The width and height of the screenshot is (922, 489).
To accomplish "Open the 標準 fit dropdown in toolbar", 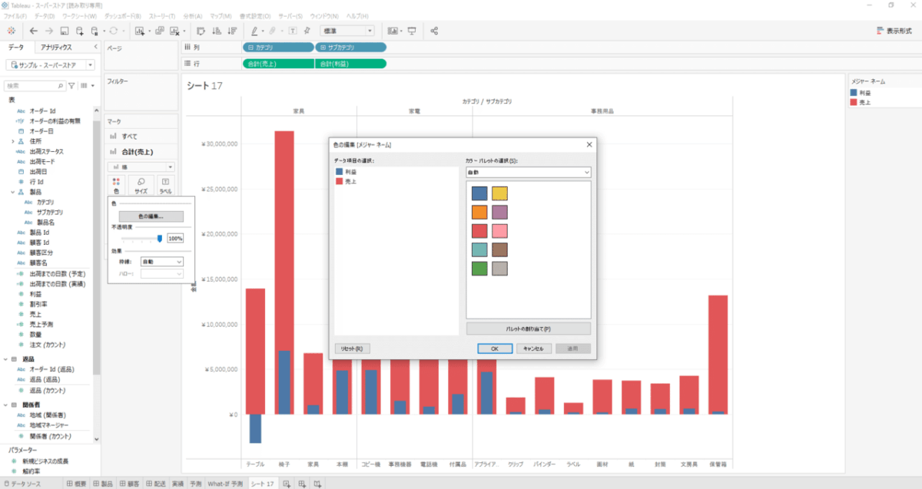I will [347, 31].
